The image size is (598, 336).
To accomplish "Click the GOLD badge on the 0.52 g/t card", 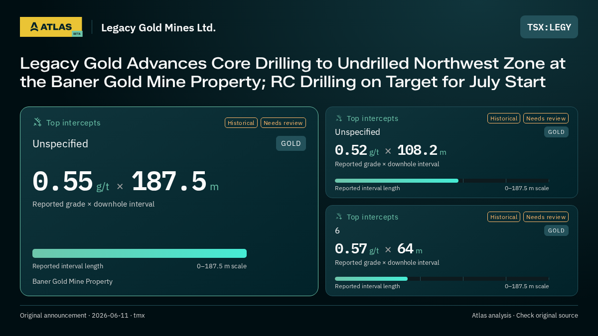I will (x=556, y=132).
